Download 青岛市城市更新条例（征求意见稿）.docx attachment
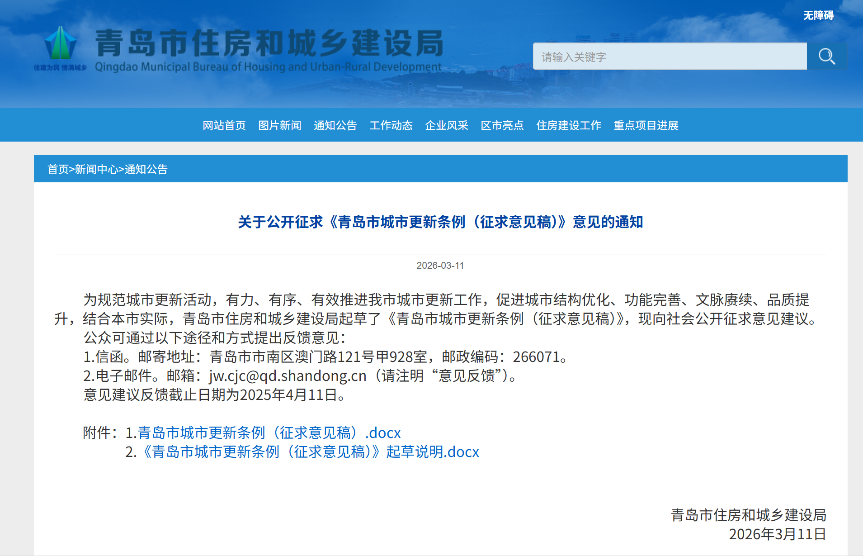Image resolution: width=863 pixels, height=556 pixels. click(x=269, y=433)
